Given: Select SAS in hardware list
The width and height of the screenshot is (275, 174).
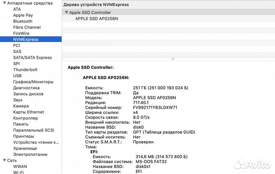Looking at the screenshot, I should 17,52.
